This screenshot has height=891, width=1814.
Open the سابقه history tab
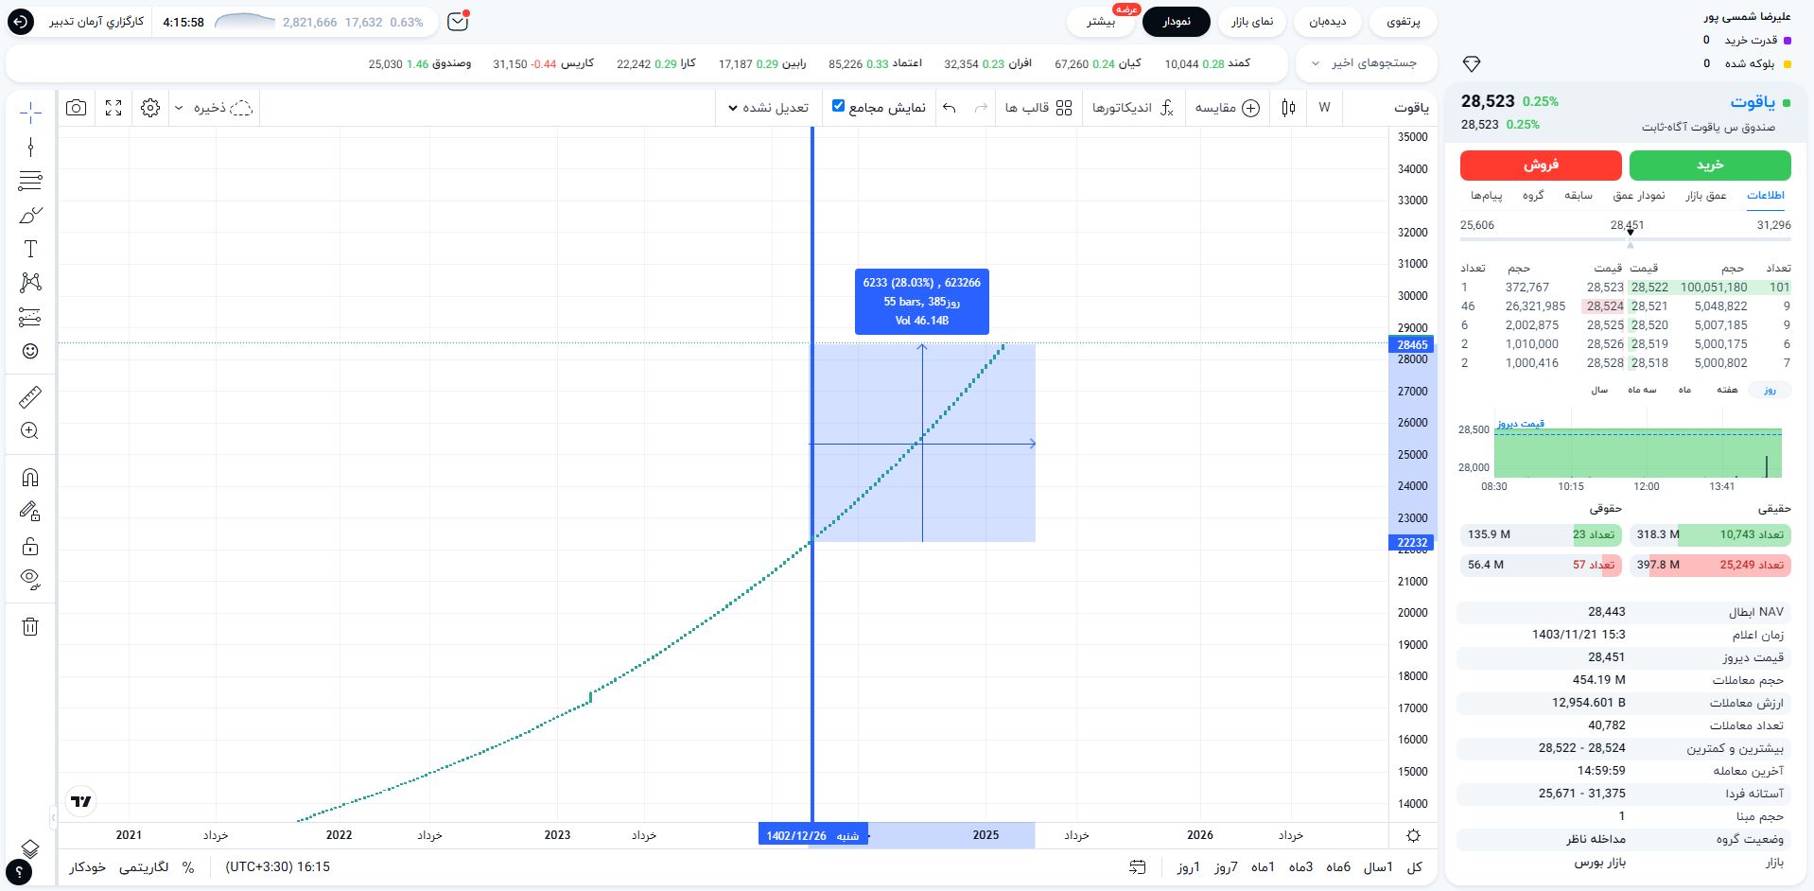click(x=1579, y=195)
